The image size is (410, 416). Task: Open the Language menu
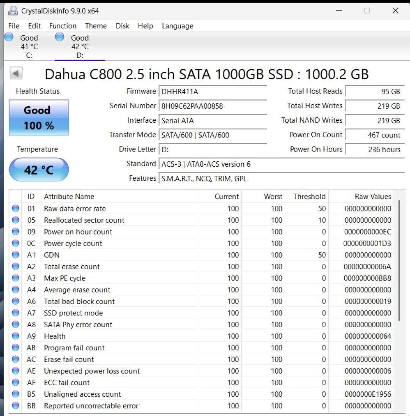pos(178,26)
